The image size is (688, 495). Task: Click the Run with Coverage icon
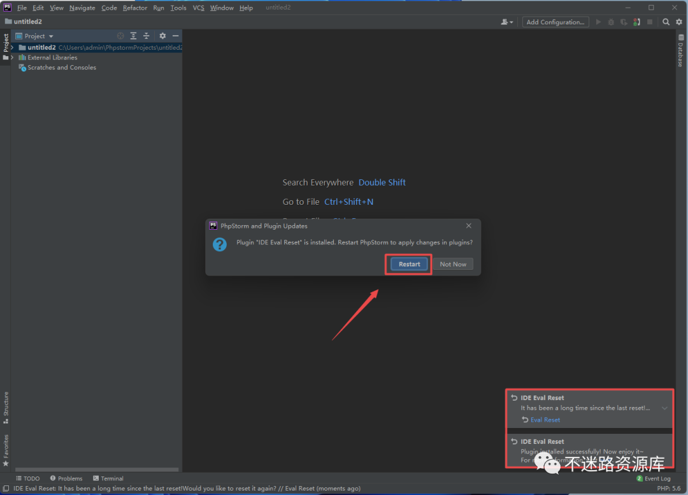[624, 22]
